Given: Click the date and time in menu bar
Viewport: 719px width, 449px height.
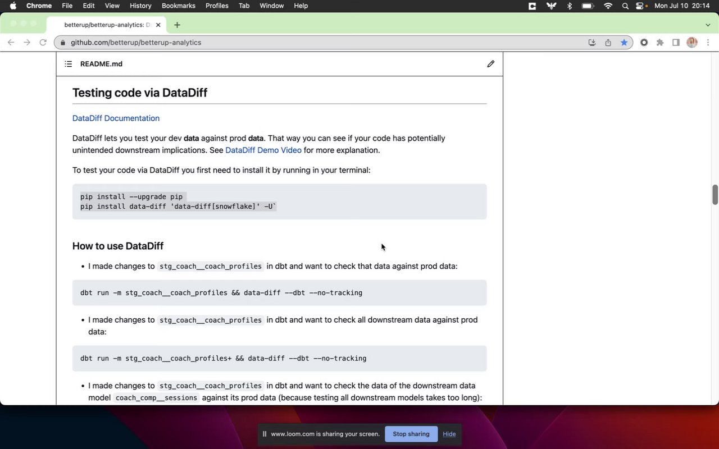Looking at the screenshot, I should click(x=682, y=6).
